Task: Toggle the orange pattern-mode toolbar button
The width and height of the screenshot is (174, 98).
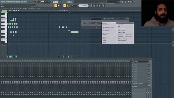Action: point(56,5)
